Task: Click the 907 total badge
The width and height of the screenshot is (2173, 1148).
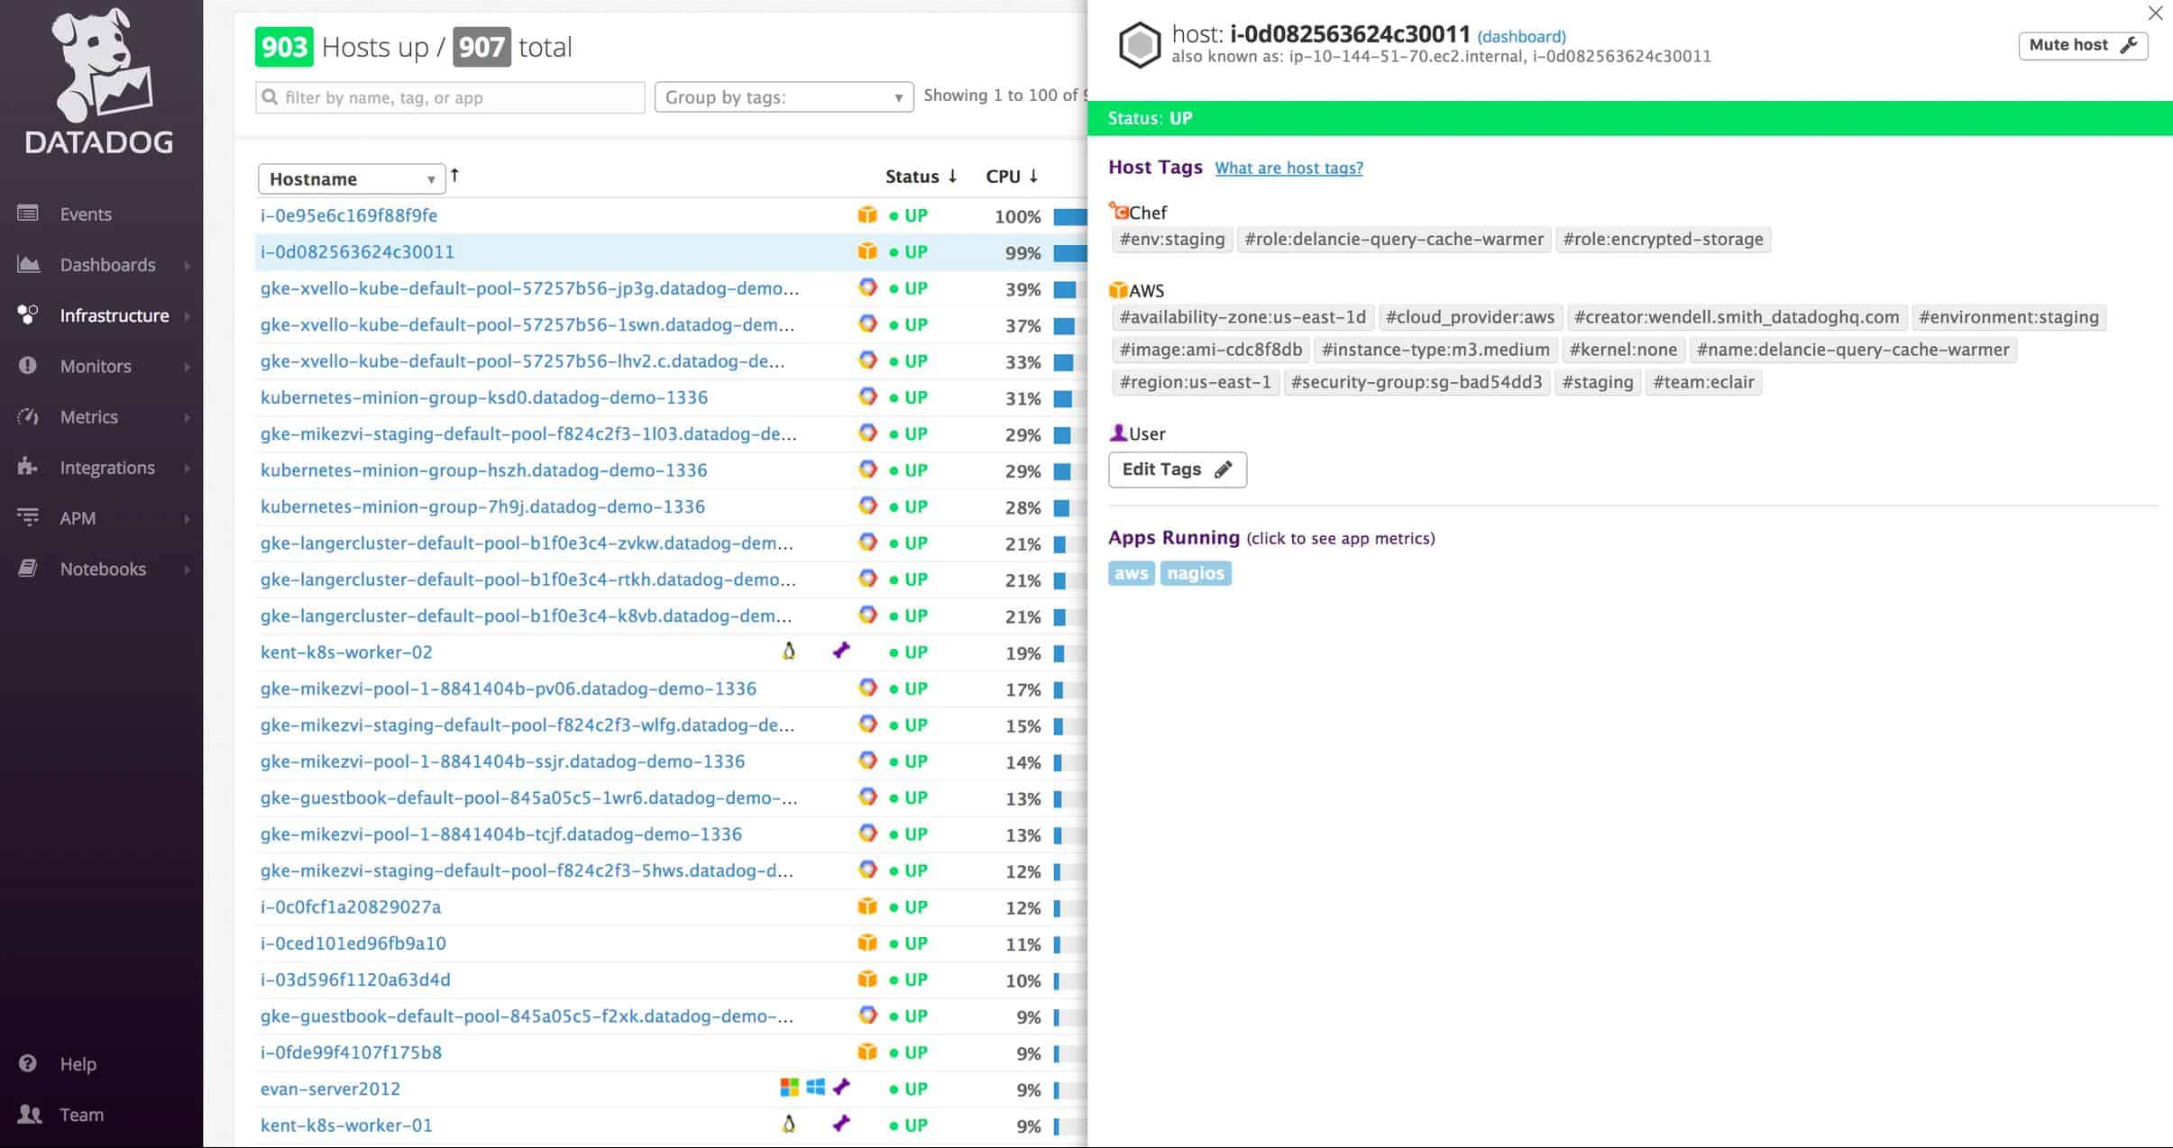Action: pos(481,47)
